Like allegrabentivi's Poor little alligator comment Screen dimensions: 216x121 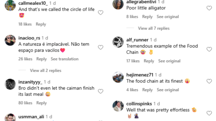(x=209, y=8)
